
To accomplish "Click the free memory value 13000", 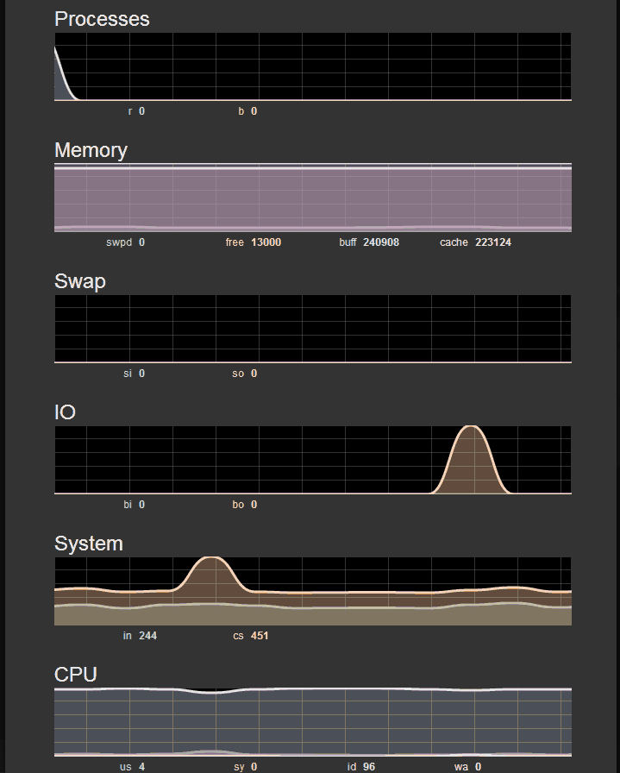I will pos(266,242).
